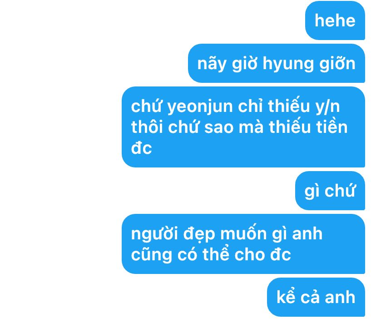Click the word 'kể' in the last bubble

click(x=286, y=296)
